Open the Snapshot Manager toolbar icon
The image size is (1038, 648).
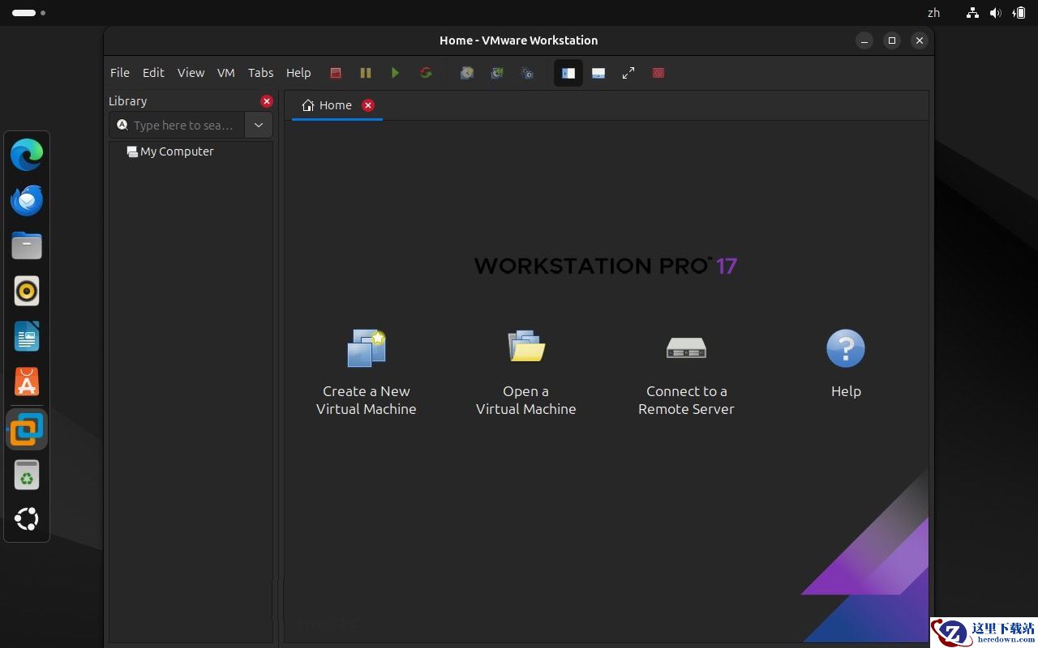point(527,73)
